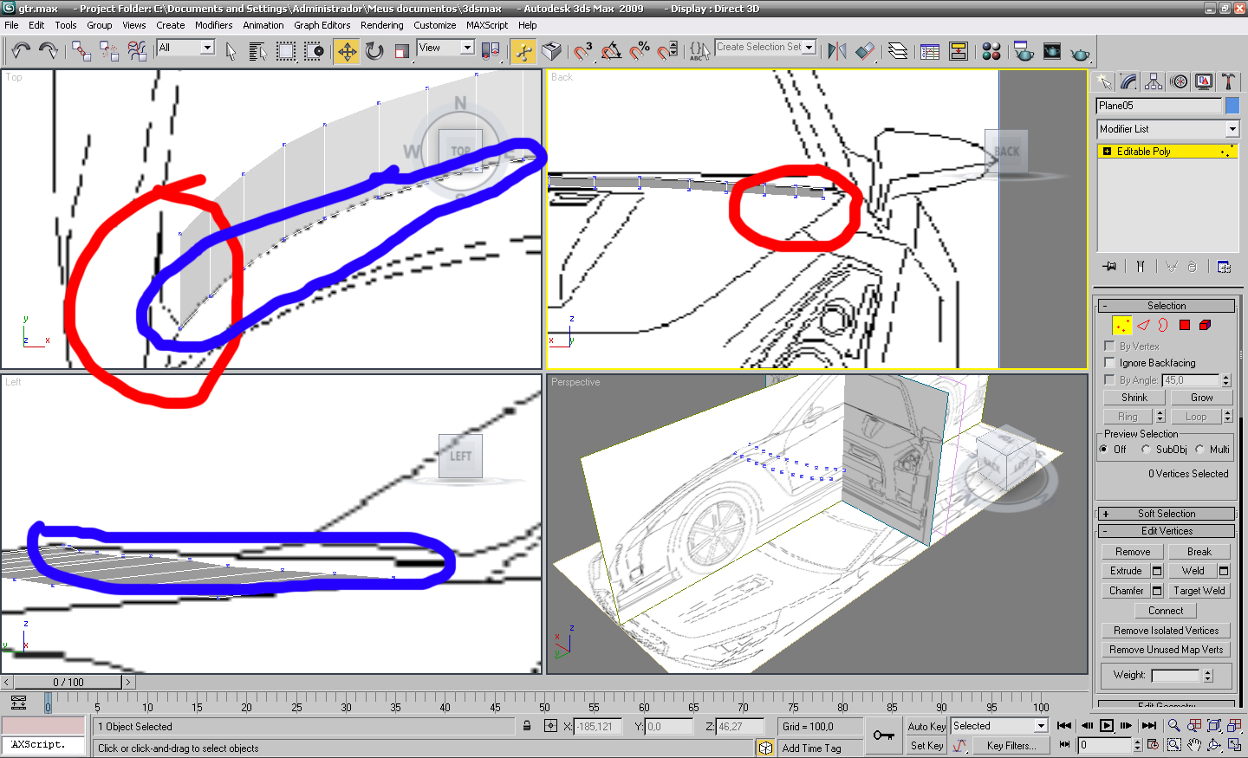Switch to the Create command panel

tap(1103, 81)
